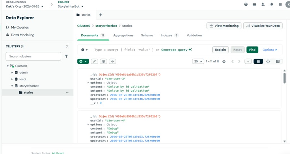The image size is (290, 154).
Task: Click the Generate query link
Action: [x=174, y=50]
